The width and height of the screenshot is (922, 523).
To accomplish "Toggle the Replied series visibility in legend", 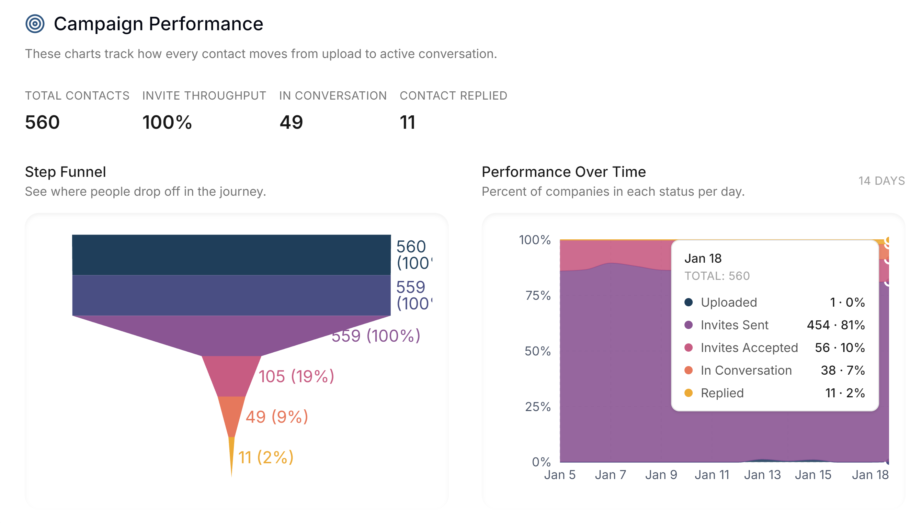I will 722,393.
